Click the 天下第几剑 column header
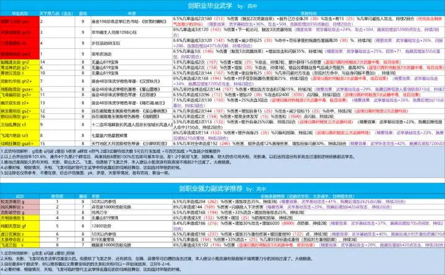 point(56,12)
